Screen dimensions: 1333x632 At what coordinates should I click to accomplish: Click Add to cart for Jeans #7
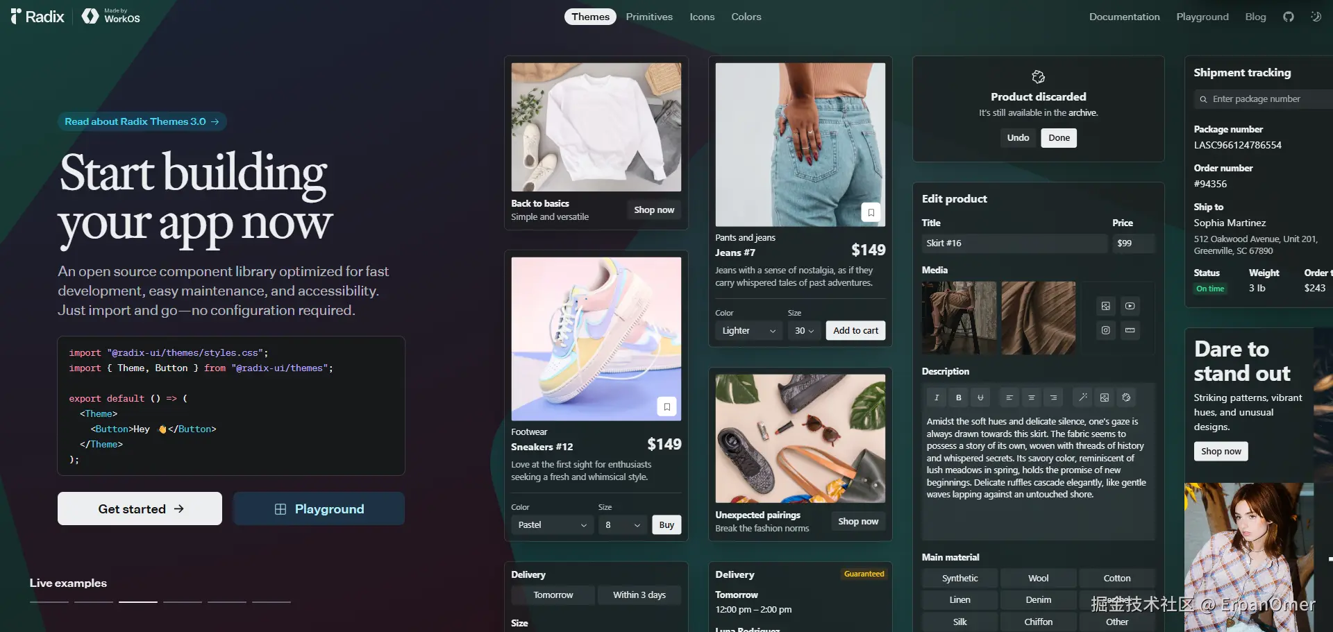[x=855, y=331]
